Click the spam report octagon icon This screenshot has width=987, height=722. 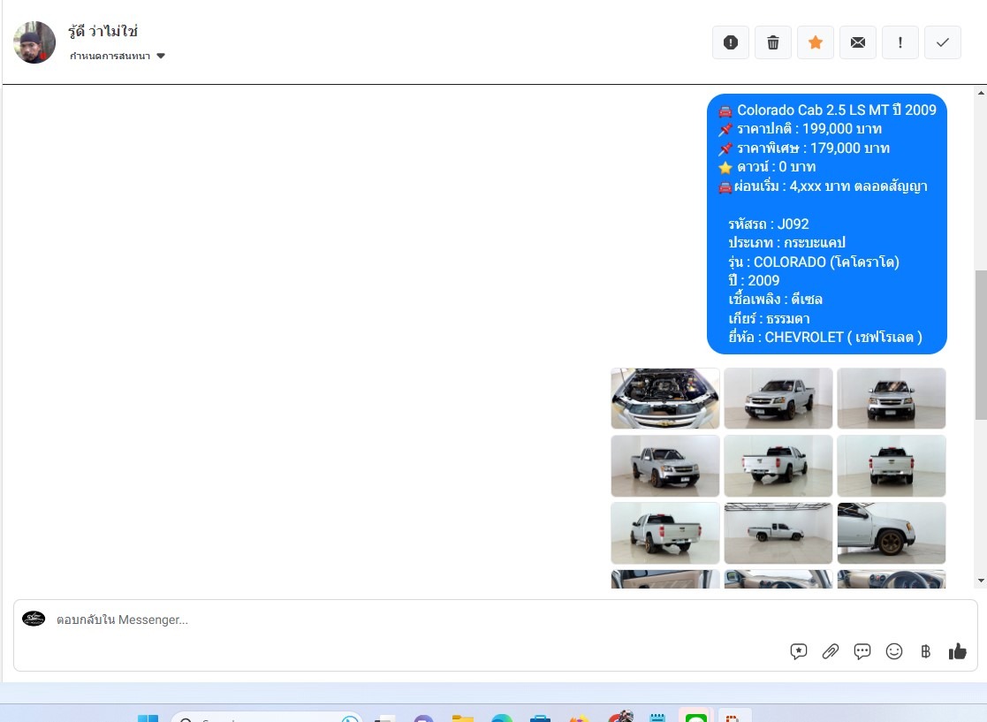[731, 42]
